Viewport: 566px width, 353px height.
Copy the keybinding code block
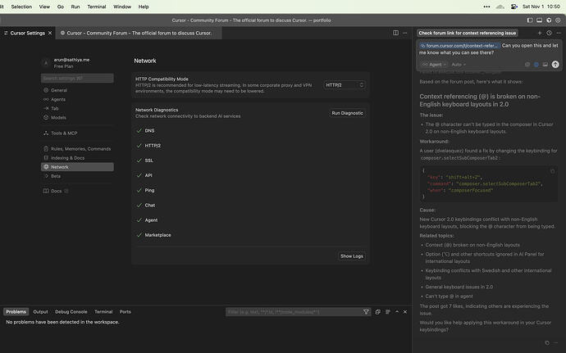click(552, 171)
